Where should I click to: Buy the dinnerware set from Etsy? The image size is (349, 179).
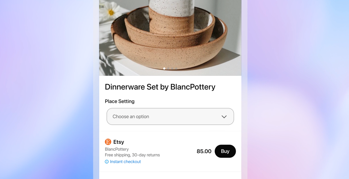tap(225, 151)
